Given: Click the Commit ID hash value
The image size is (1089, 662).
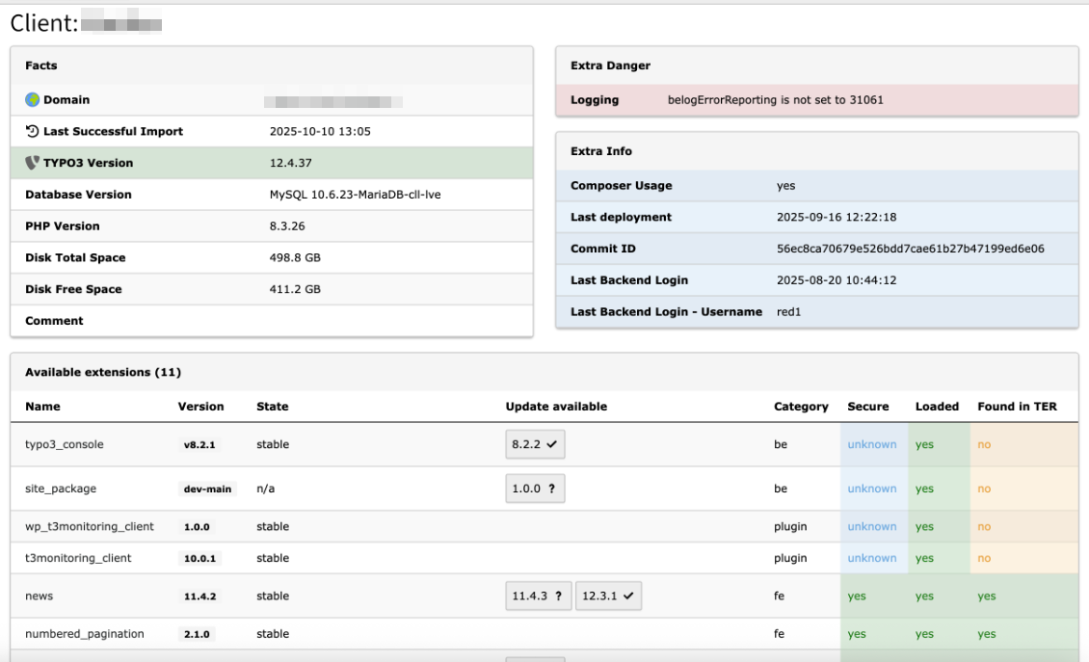Looking at the screenshot, I should [911, 249].
